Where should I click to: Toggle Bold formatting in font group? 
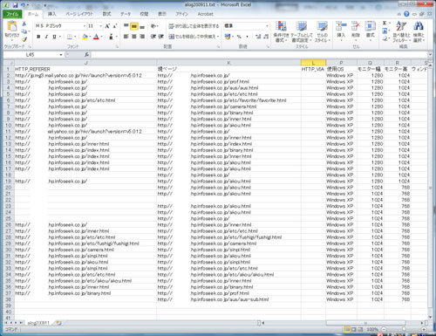[38, 37]
